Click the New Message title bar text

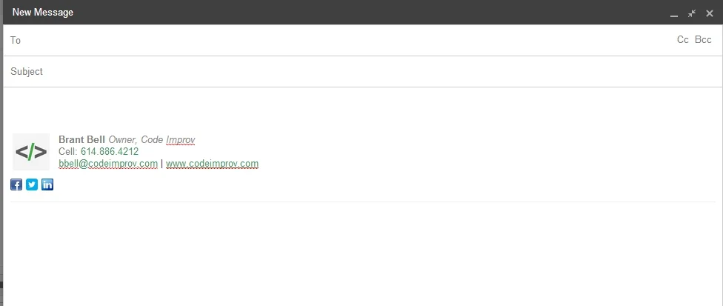coord(43,13)
